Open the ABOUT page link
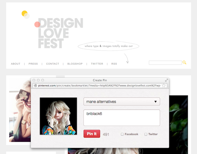The image size is (197, 154). point(15,64)
